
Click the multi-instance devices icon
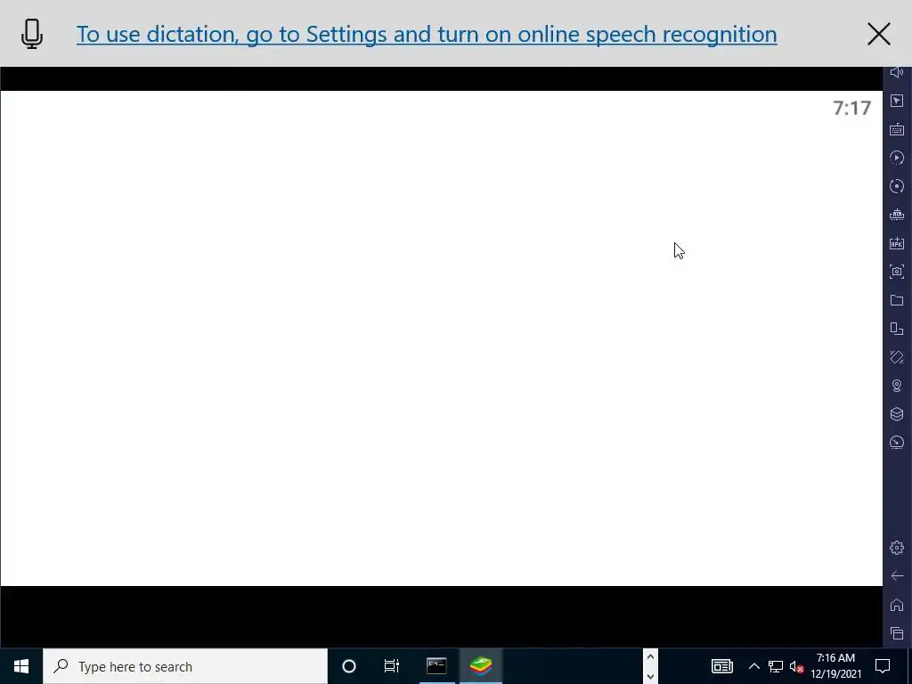[897, 329]
